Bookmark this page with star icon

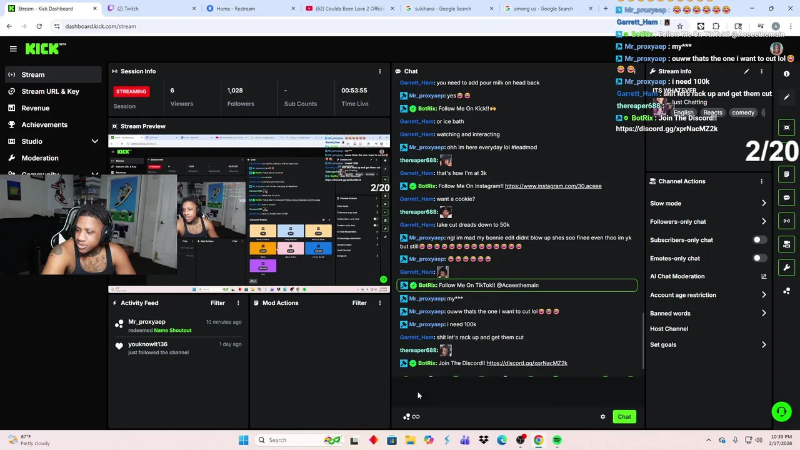coord(680,26)
